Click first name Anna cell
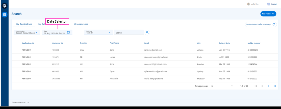The width and height of the screenshot is (281, 109). 112,64
